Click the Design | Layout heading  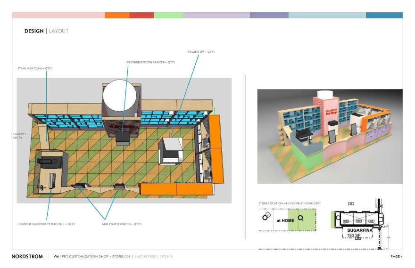[x=46, y=31]
